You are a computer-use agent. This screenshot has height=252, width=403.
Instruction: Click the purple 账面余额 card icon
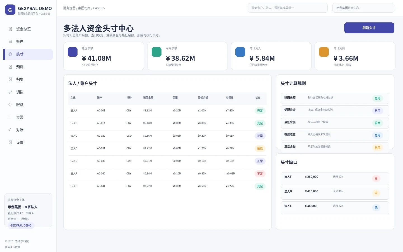[73, 52]
